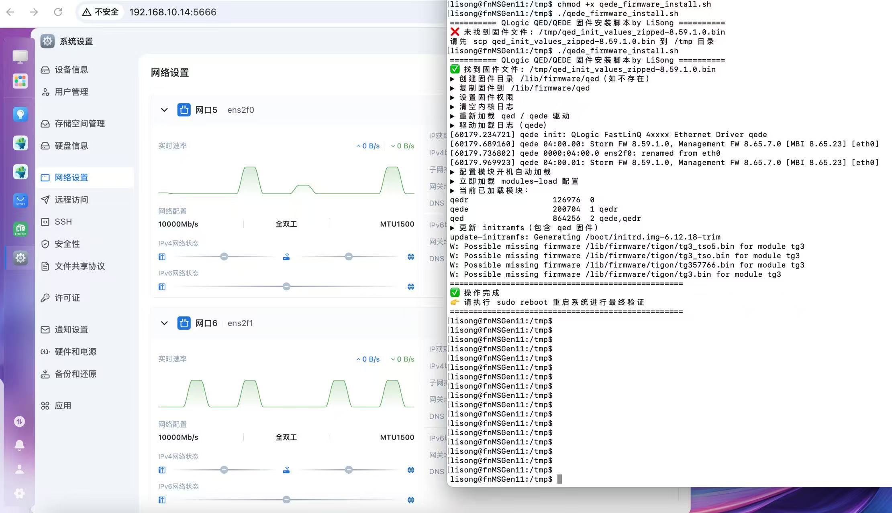This screenshot has height=513, width=892.
Task: Click the ens2f0 network port icon
Action: point(184,110)
